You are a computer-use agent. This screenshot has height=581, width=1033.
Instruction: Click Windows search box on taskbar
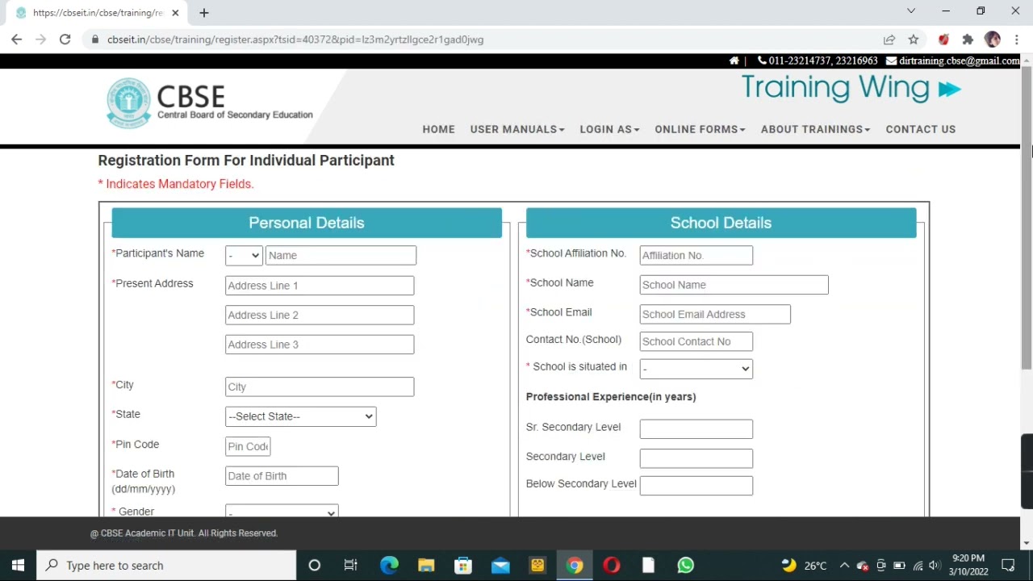tap(167, 565)
